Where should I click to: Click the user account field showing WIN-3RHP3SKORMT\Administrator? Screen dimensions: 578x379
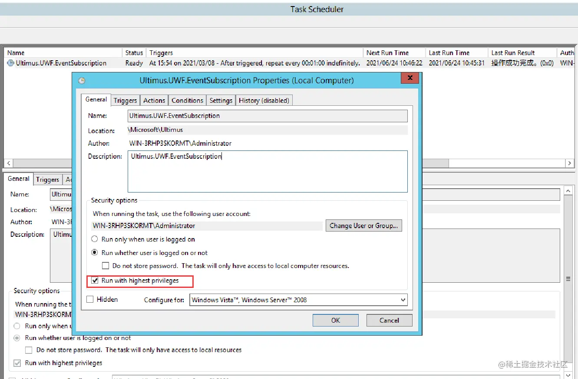tap(208, 225)
